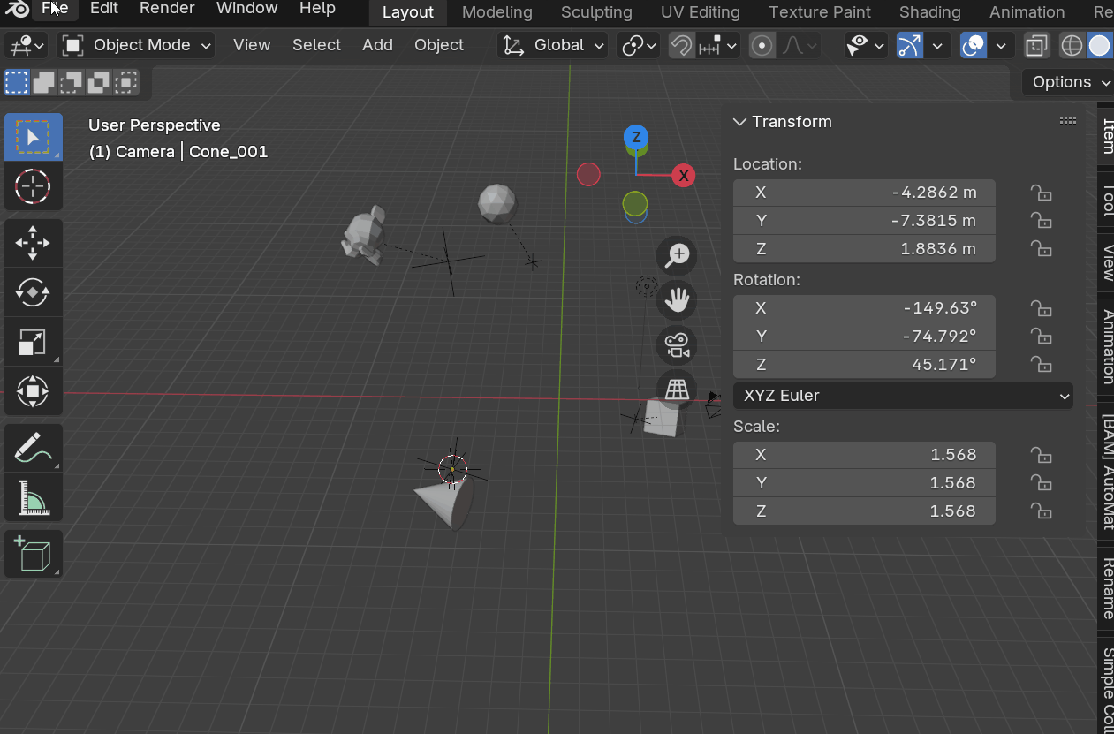Click the Z axis on navigation gizmo
1114x734 pixels.
point(636,137)
